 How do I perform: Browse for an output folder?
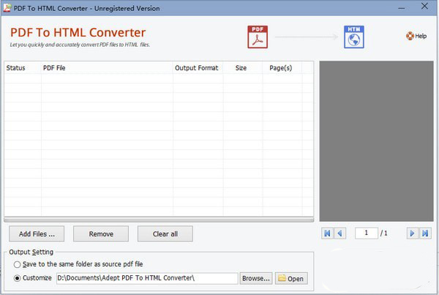256,278
